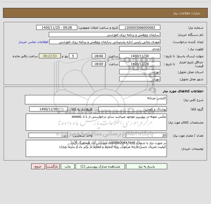The height and width of the screenshot is (204, 211).
Task: Open اطلاعات تماس خریدار link
Action: pos(33,42)
